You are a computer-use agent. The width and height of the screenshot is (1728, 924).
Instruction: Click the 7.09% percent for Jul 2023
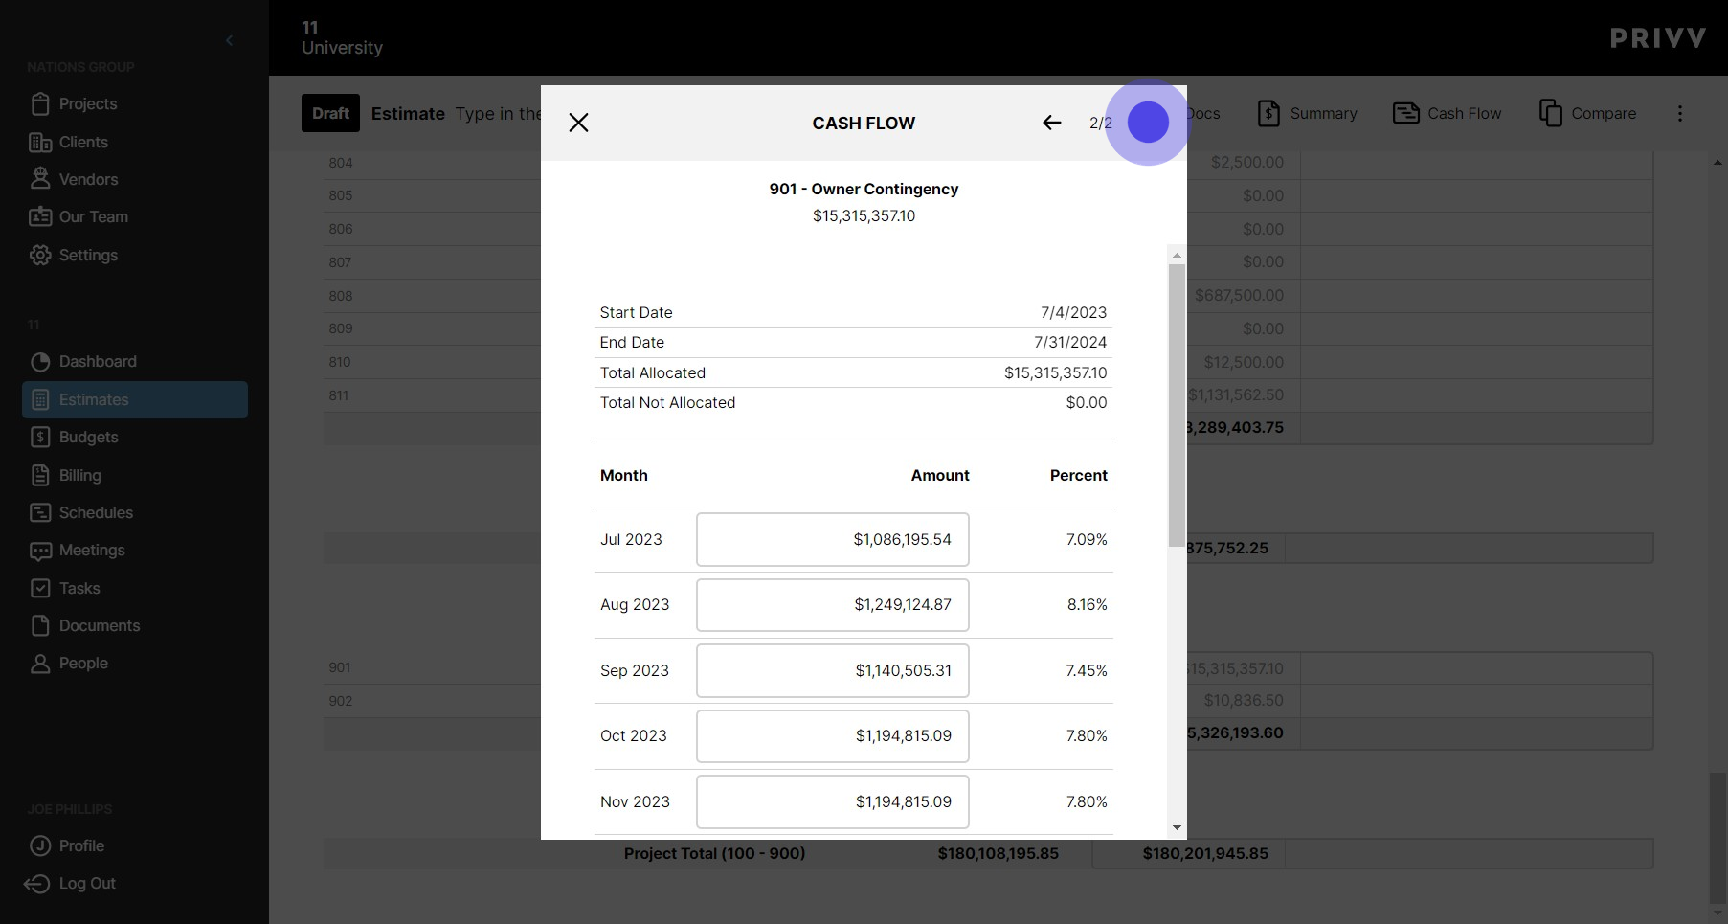(x=1087, y=539)
